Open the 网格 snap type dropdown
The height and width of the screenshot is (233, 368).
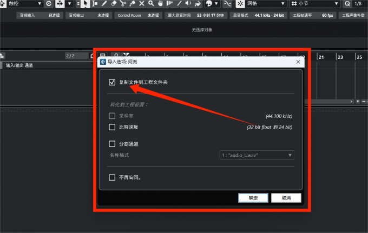click(266, 4)
